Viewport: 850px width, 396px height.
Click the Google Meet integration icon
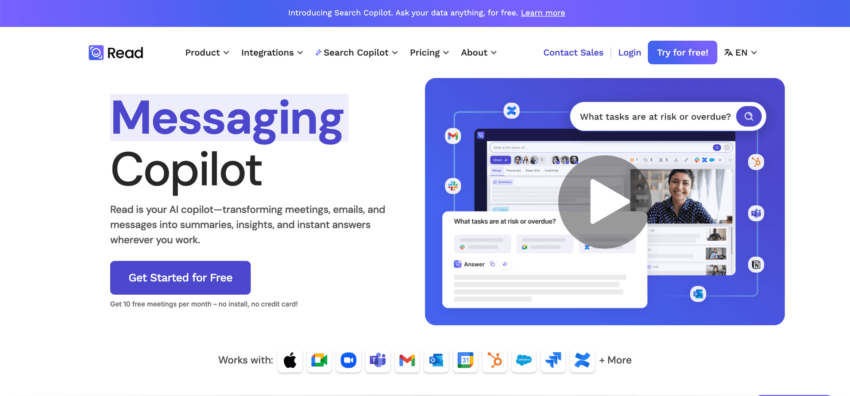[x=319, y=360]
